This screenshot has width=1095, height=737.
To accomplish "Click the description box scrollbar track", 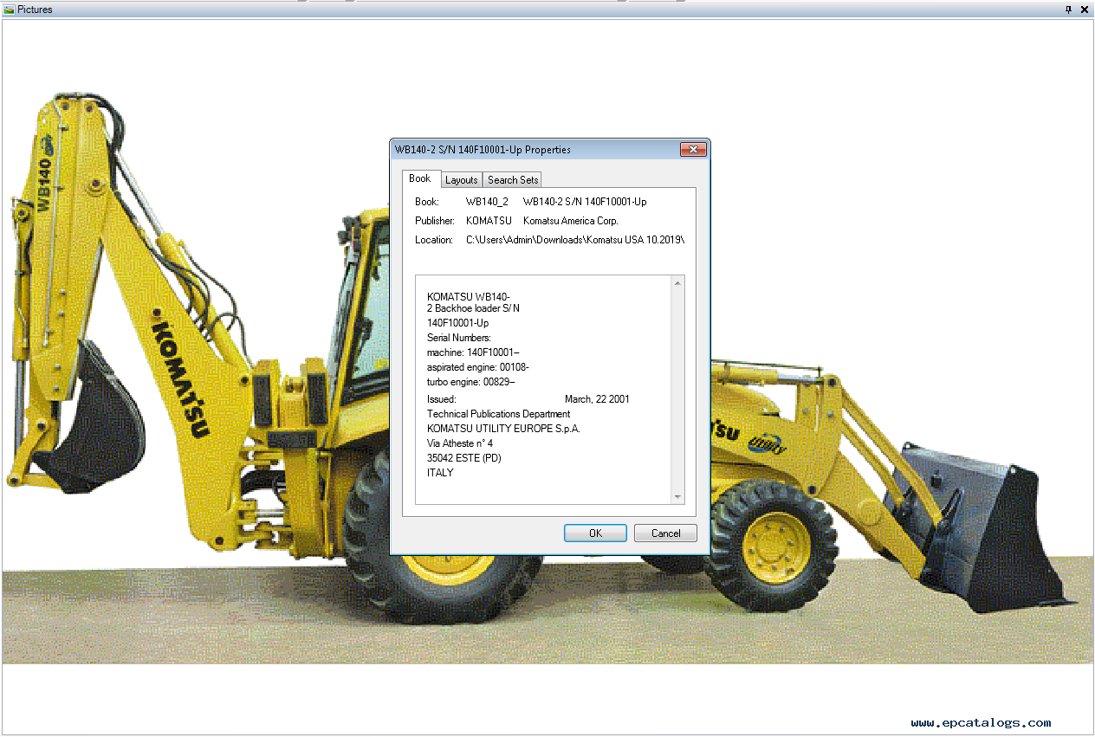I will 678,390.
